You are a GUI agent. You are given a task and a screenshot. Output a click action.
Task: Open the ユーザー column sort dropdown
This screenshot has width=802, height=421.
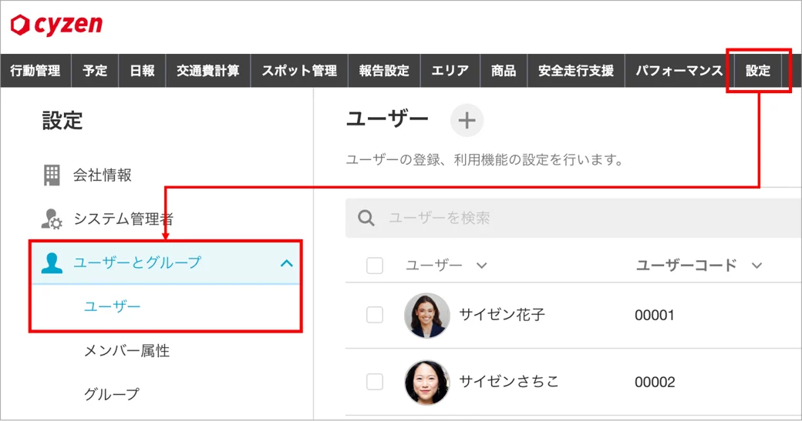(x=482, y=266)
